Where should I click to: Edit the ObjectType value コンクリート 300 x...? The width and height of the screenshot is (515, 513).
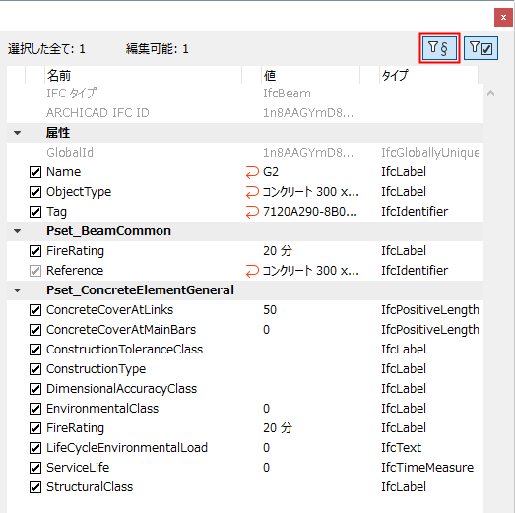pyautogui.click(x=311, y=192)
